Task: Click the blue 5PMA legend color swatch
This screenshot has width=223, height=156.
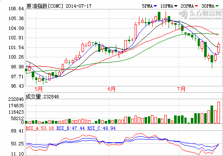Action: pos(155,6)
